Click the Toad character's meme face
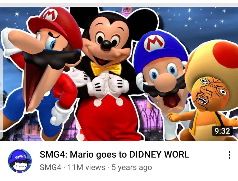 [210, 93]
